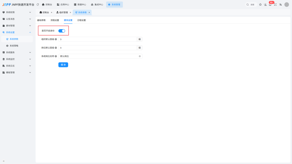
Task: Expand 模板管理 sidebar menu
Action: tap(17, 73)
